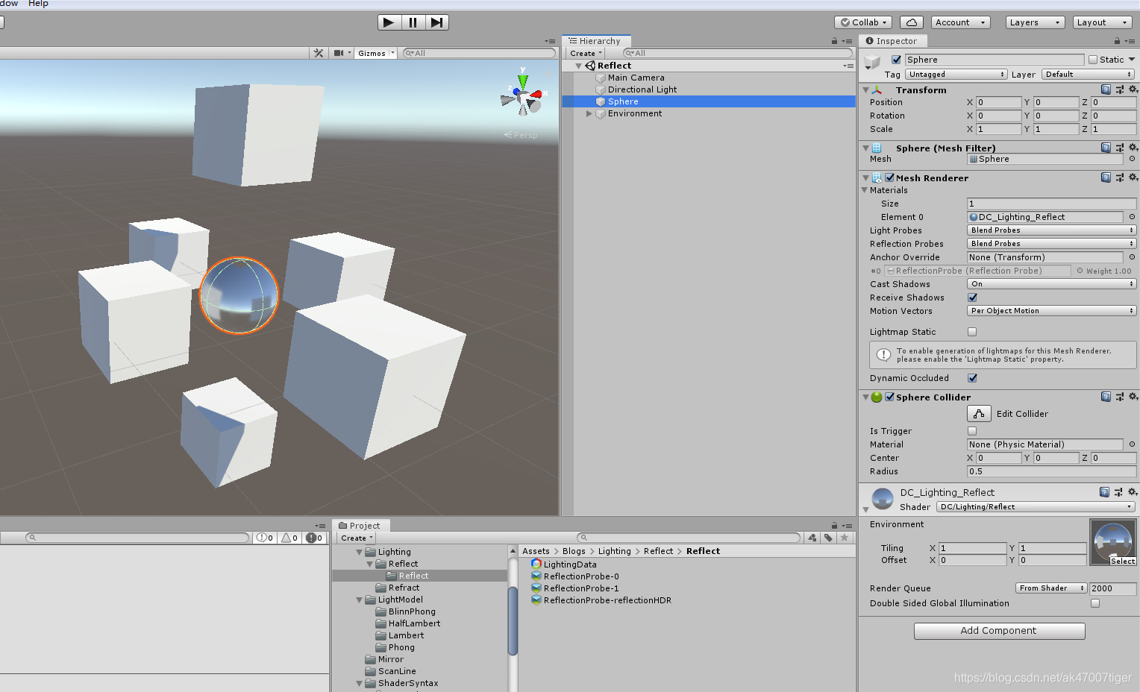Open the Layer dropdown showing Default
The height and width of the screenshot is (692, 1140).
point(1088,74)
